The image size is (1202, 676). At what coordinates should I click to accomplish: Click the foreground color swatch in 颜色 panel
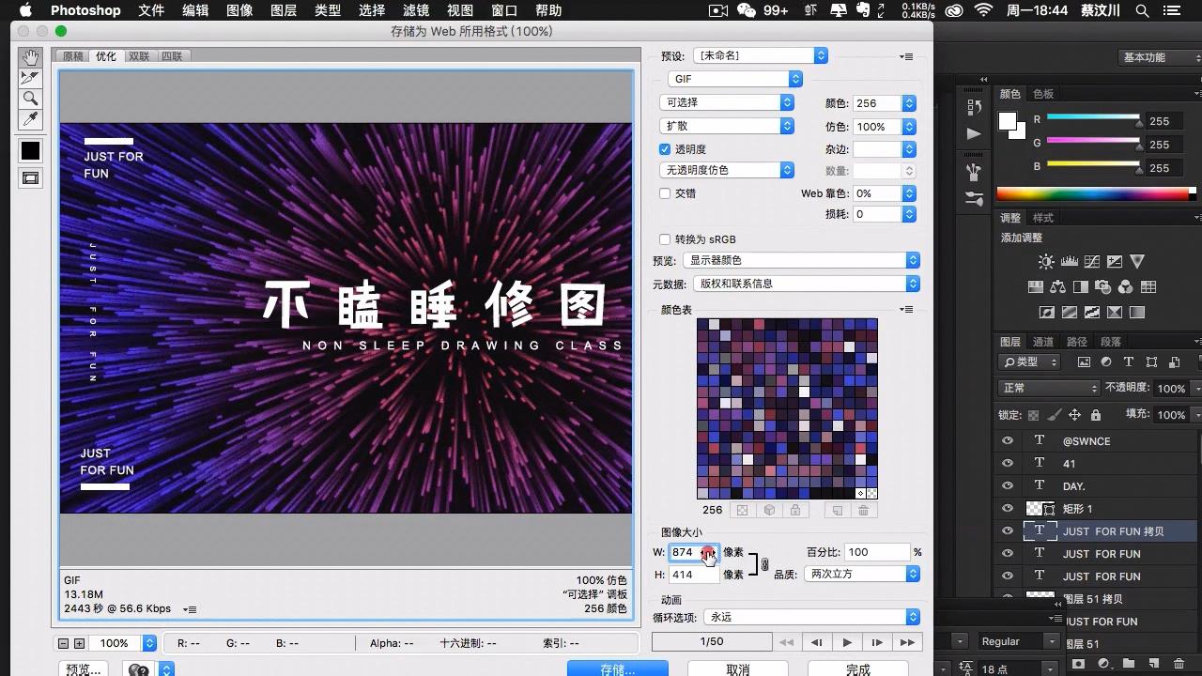(x=1008, y=121)
